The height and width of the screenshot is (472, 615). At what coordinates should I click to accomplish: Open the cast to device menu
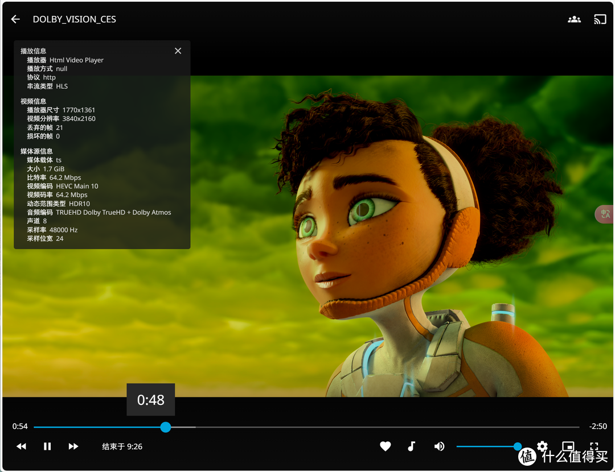click(600, 19)
